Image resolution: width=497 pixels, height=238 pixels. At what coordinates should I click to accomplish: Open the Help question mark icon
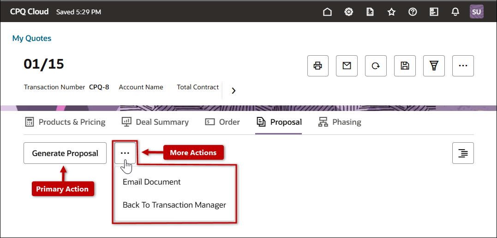pyautogui.click(x=413, y=12)
